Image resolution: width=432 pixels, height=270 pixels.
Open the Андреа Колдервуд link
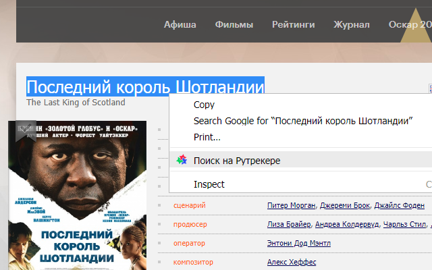347,225
